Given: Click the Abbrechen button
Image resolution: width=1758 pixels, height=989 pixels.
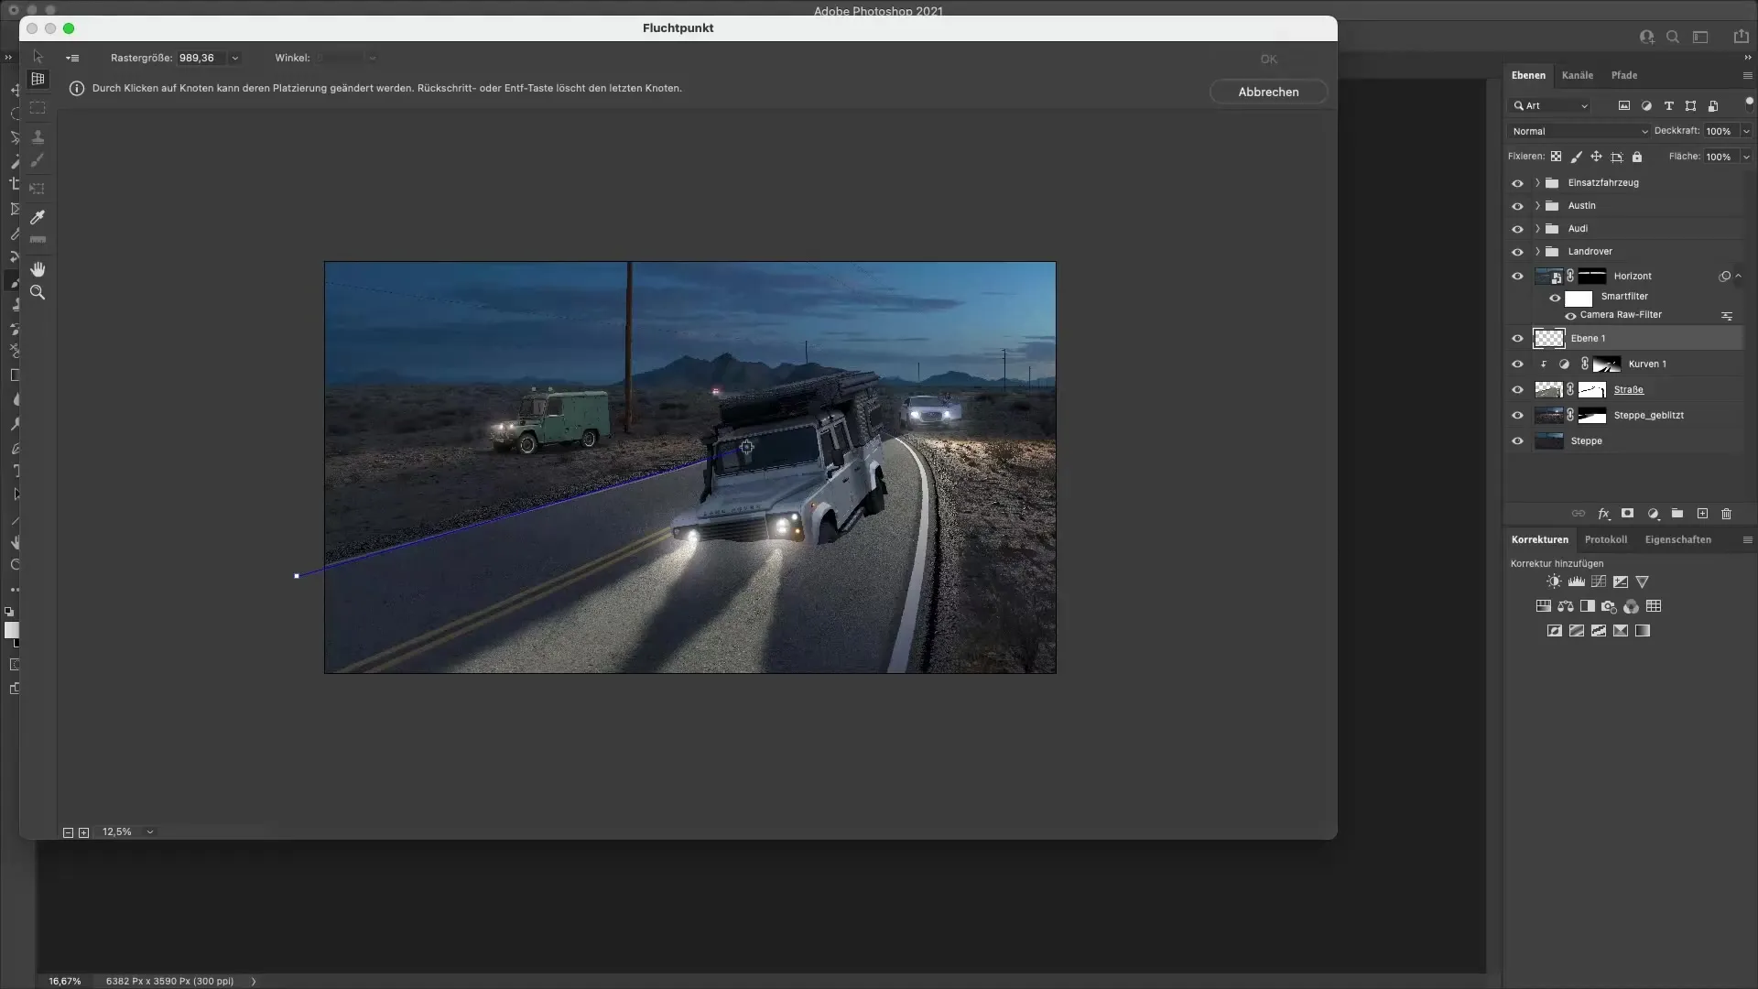Looking at the screenshot, I should 1267,92.
